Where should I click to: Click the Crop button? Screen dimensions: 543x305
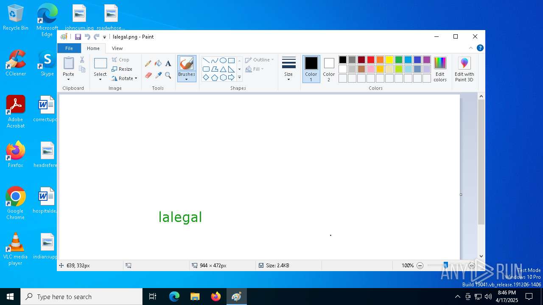(x=120, y=60)
